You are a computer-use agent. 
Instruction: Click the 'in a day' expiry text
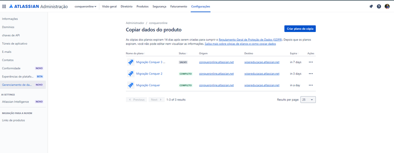click(295, 85)
